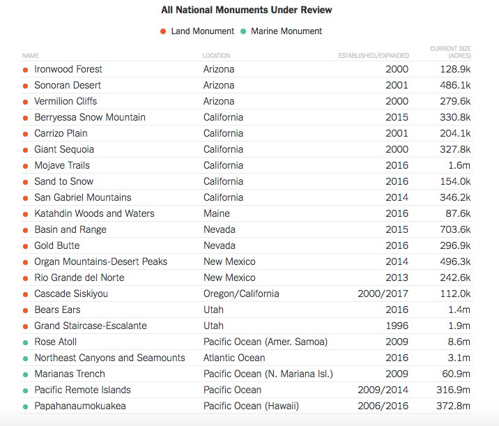Select the Pacific Remote Islands name cell
The height and width of the screenshot is (426, 499).
click(82, 390)
